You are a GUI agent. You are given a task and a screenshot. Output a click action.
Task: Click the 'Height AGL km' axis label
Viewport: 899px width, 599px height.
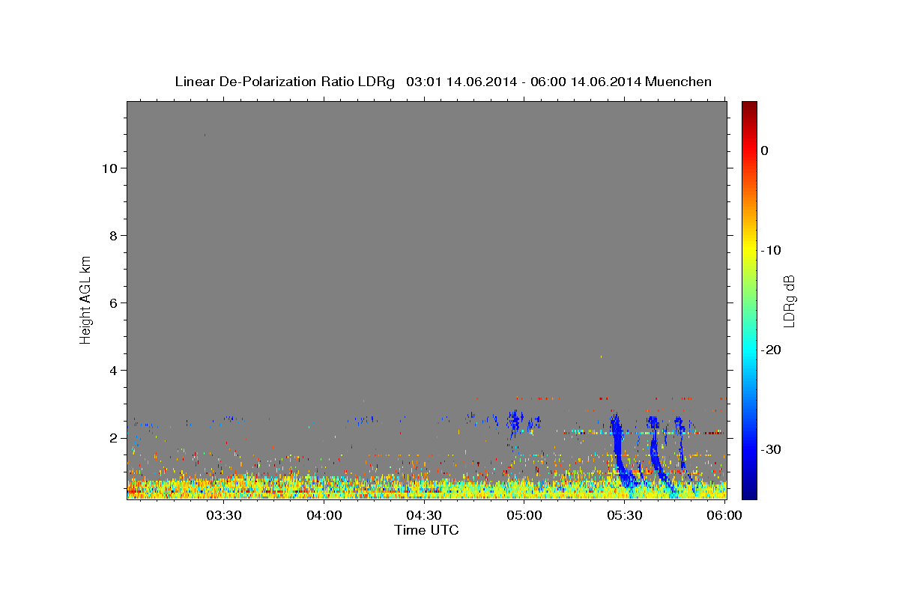pos(86,299)
